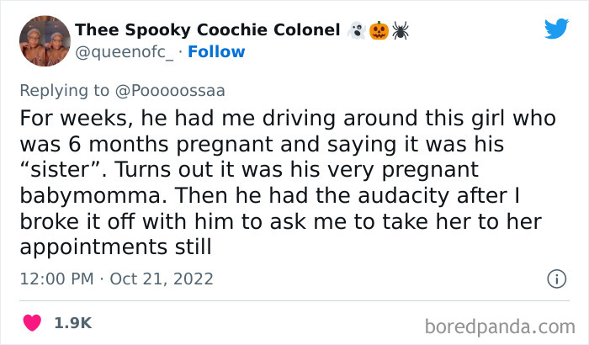Open the tweet info circle icon
Screen dimensions: 589x345
(555, 279)
